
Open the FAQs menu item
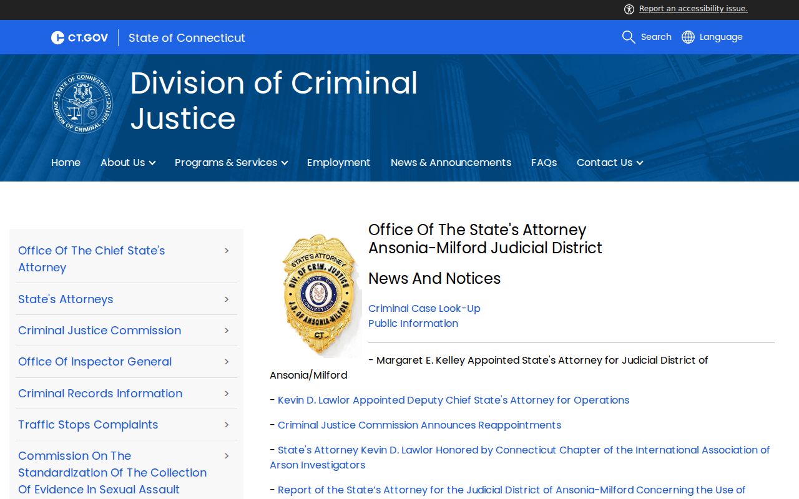click(x=544, y=162)
